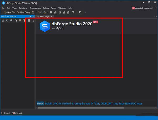Click the new document icon after New Query
Viewport: 158px width, 120px height.
33,12
